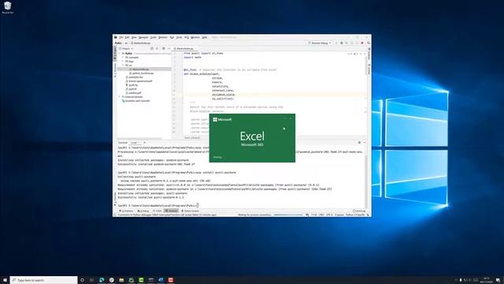Open the Recycle Bin desktop icon

(x=7, y=7)
